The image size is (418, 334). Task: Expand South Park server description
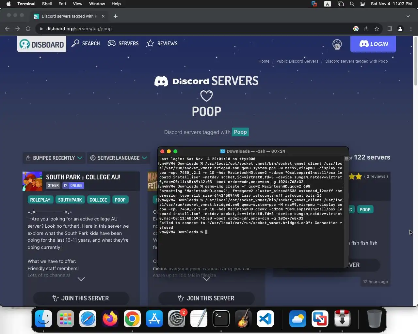pos(81,279)
